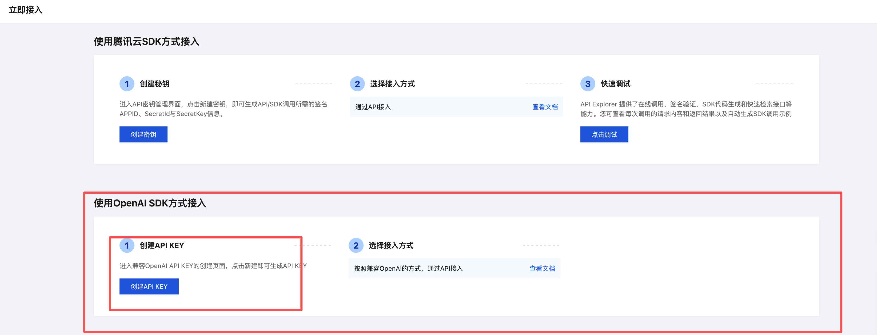
Task: Click 选择接入方式 title in OpenAI SDK section
Action: (391, 245)
